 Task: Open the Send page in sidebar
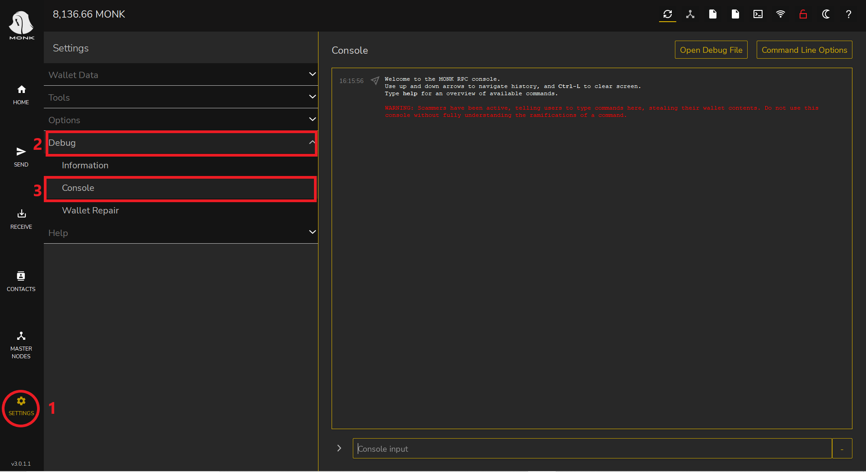click(x=21, y=157)
